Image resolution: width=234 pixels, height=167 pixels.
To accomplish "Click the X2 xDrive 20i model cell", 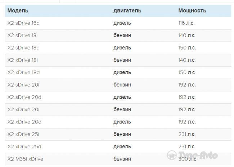I will click(x=23, y=109).
